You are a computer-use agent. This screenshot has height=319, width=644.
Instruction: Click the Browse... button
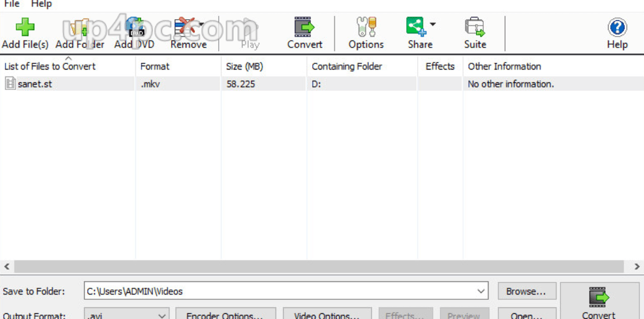click(527, 291)
